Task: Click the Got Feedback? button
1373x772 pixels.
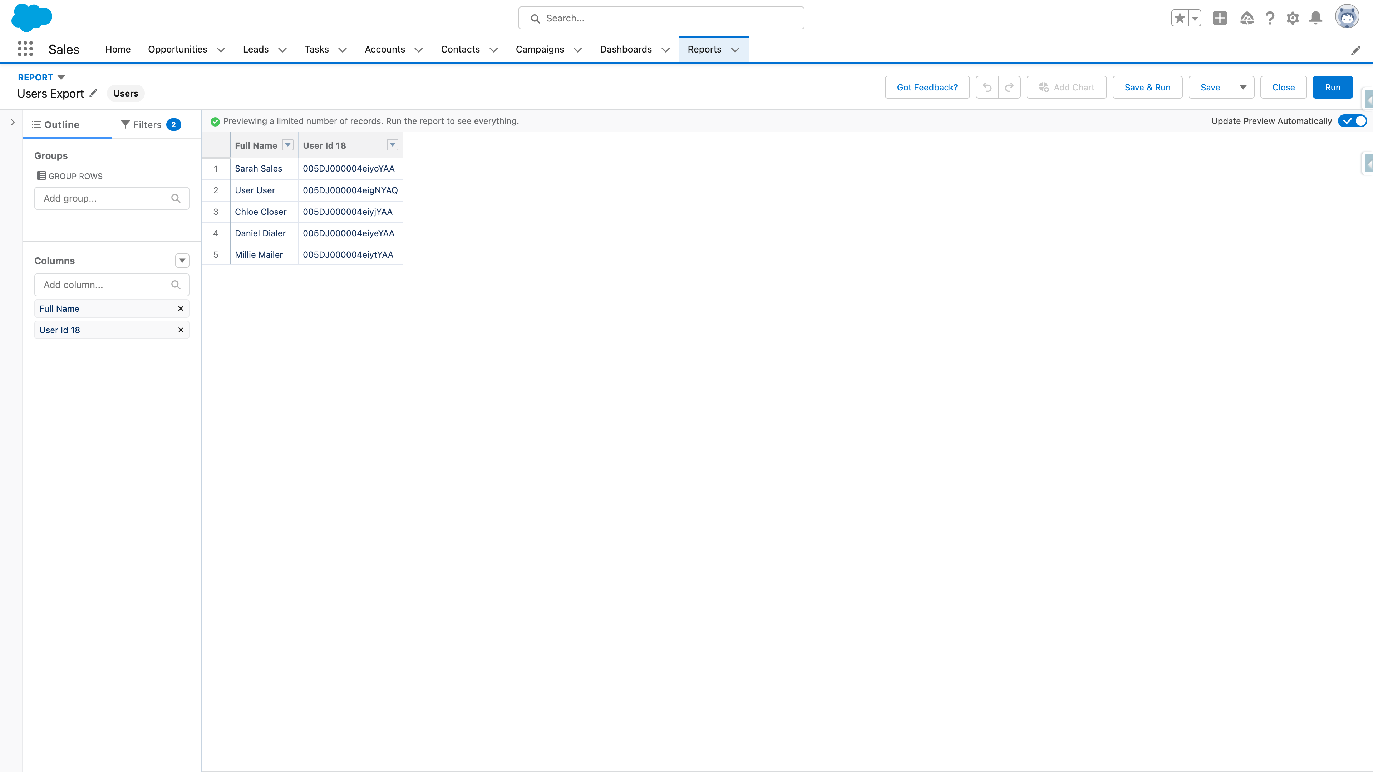Action: [x=927, y=87]
